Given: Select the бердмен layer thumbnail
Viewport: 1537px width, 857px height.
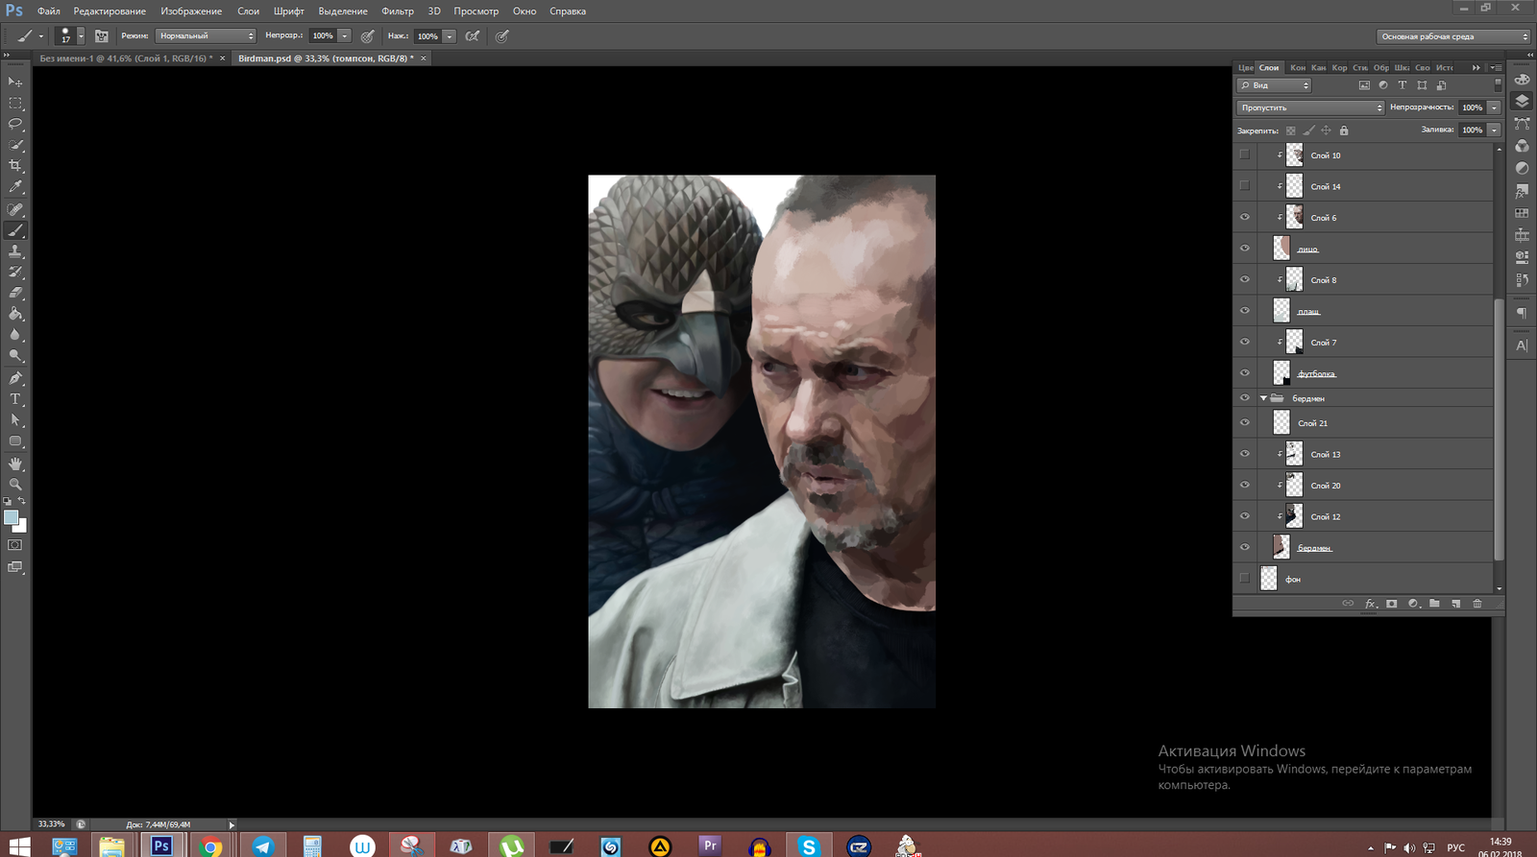Looking at the screenshot, I should (x=1281, y=547).
